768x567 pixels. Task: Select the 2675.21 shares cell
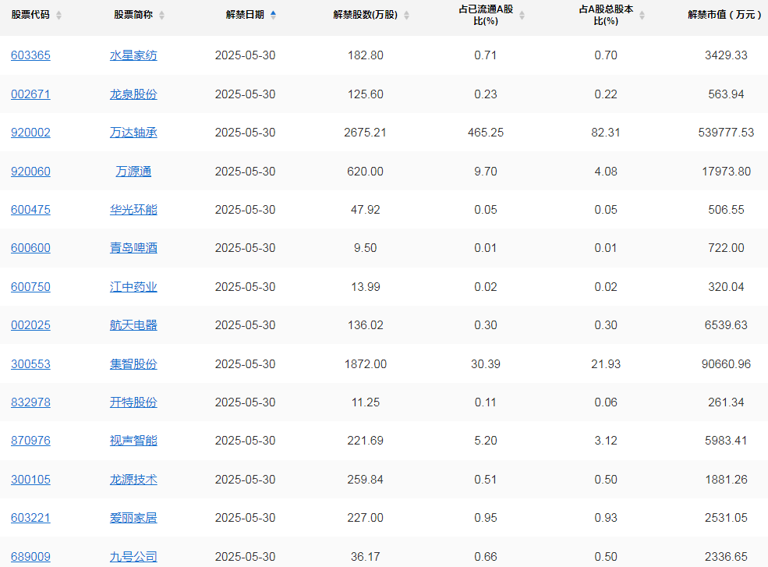pyautogui.click(x=366, y=133)
